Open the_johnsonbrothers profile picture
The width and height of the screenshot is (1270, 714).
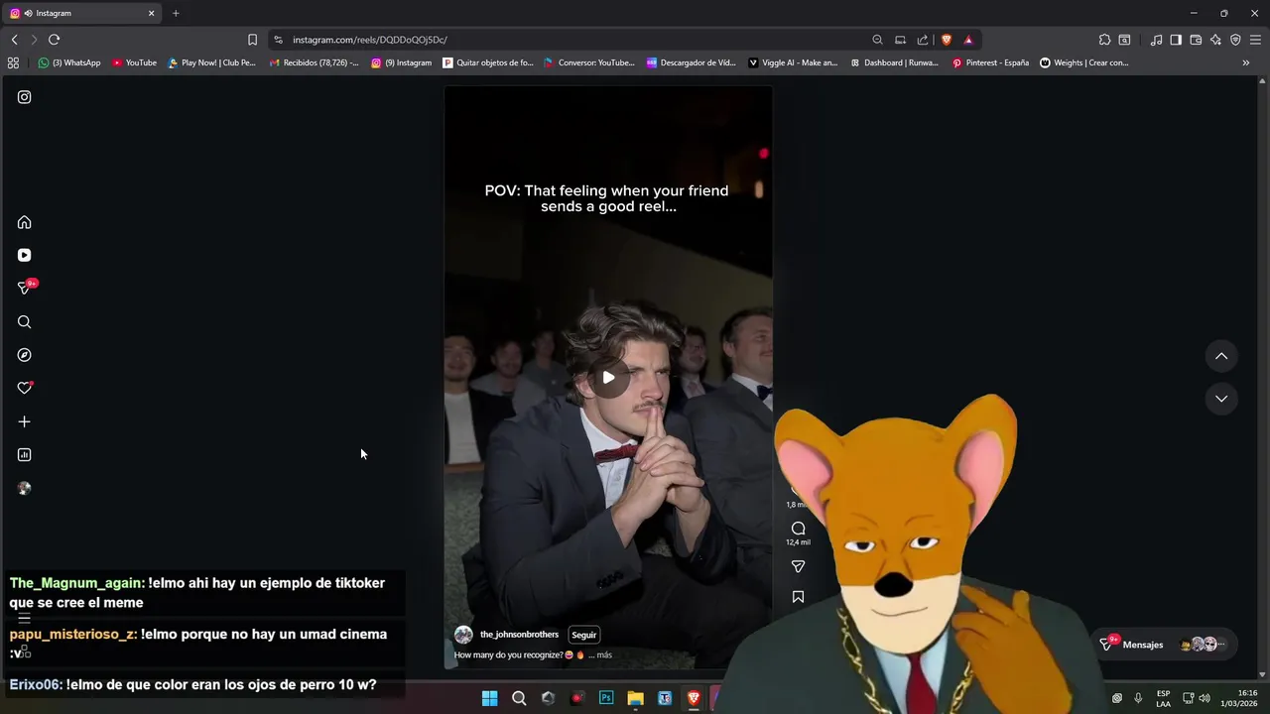tap(463, 635)
